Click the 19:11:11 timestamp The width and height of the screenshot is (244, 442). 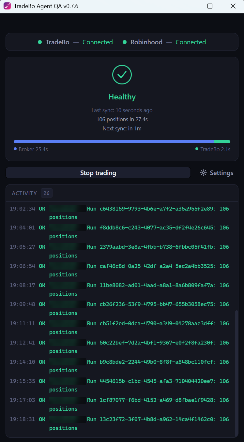[22, 323]
